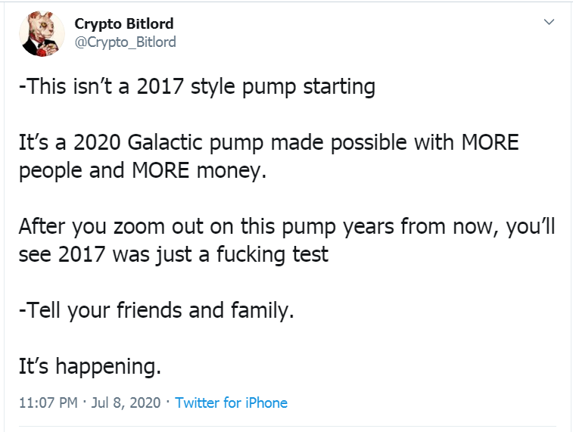Open the Crypto Bitlord display name
The image size is (573, 432).
123,24
